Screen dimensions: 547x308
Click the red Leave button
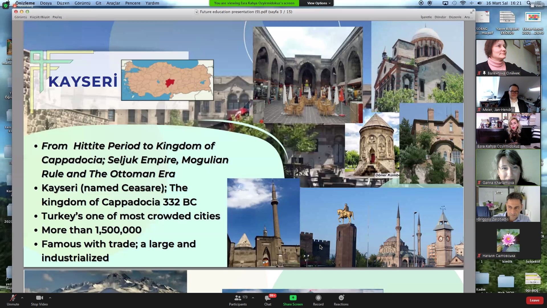[x=534, y=300]
